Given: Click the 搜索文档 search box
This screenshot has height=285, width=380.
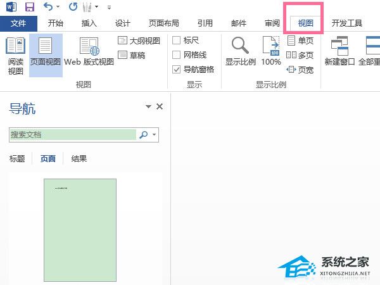Looking at the screenshot, I should (73, 135).
